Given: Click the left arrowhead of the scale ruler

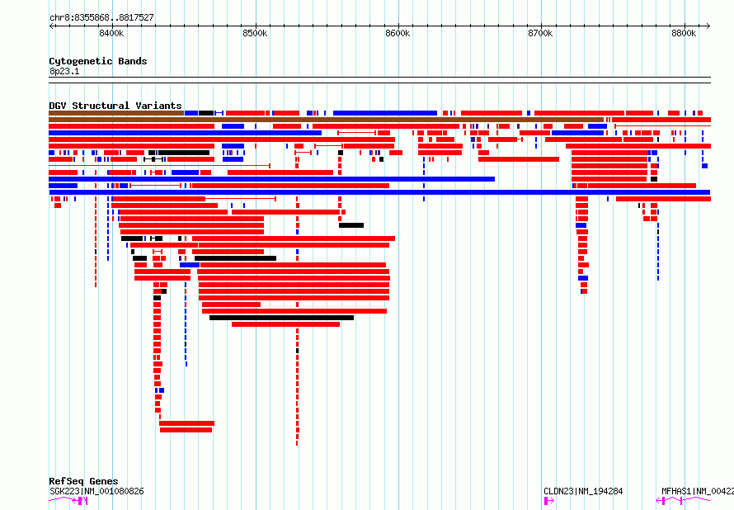Looking at the screenshot, I should pyautogui.click(x=51, y=26).
